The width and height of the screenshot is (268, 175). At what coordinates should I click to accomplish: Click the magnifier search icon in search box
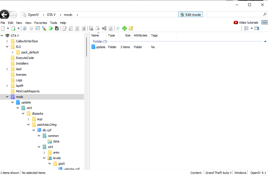[x=264, y=14]
